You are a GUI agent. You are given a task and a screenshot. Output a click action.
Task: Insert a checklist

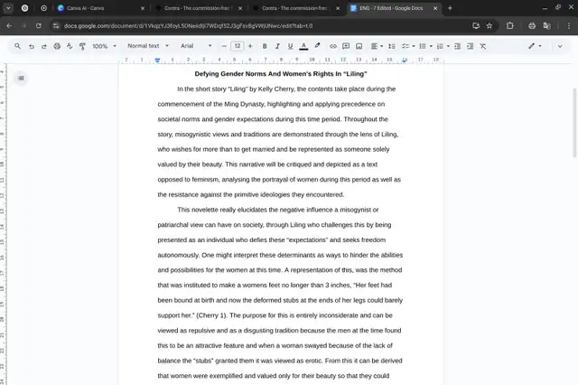406,46
